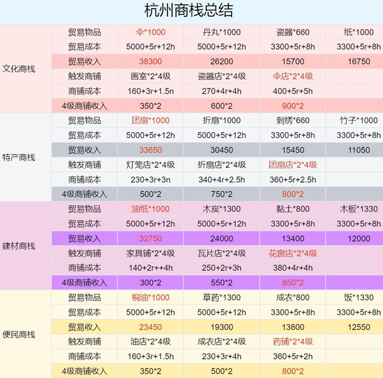
Task: Click the 杭州商栈总结 title
Action: click(x=188, y=10)
